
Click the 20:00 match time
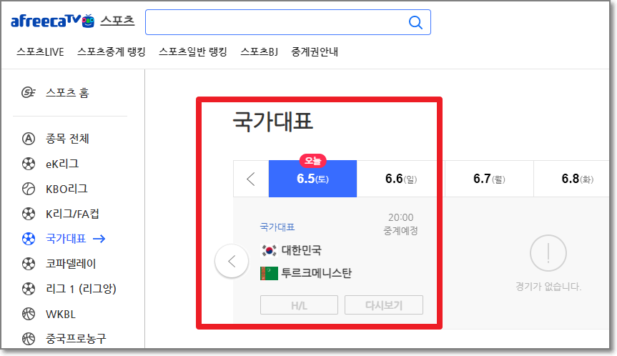tap(401, 217)
